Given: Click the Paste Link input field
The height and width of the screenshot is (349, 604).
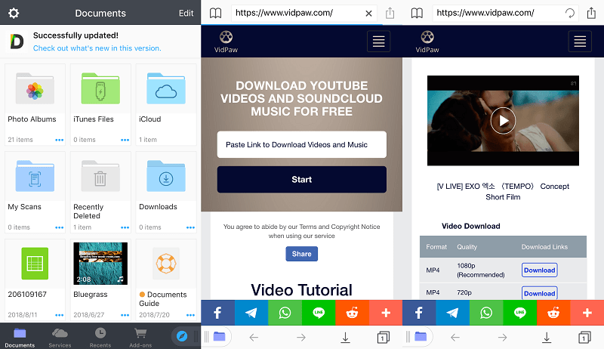Looking at the screenshot, I should (x=301, y=144).
